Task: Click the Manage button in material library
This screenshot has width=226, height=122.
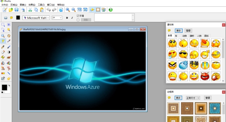Action: point(188,31)
